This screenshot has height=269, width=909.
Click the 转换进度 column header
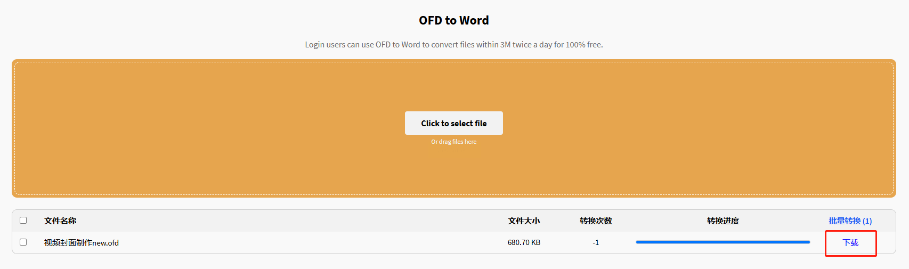click(723, 221)
